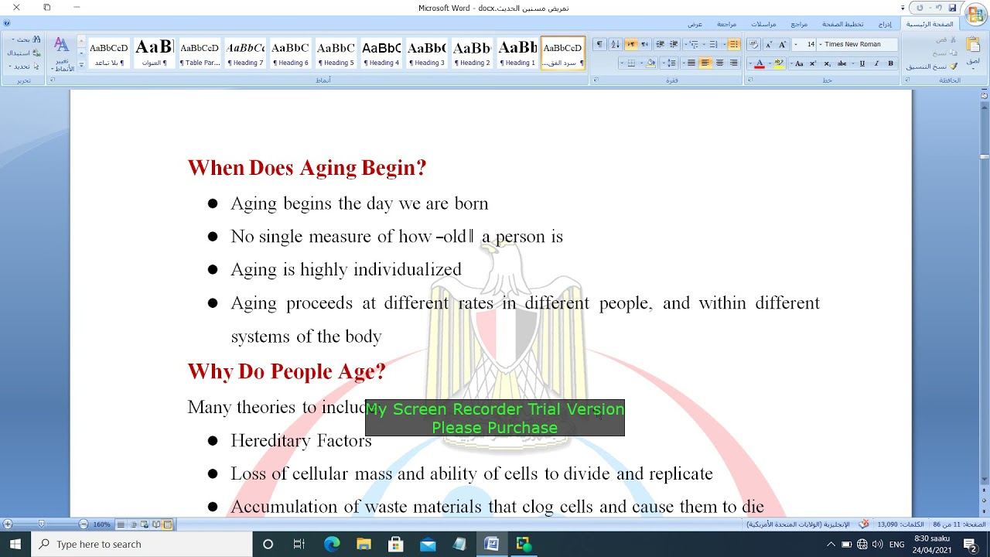Click the taskbar search box
The image size is (990, 557).
[142, 545]
